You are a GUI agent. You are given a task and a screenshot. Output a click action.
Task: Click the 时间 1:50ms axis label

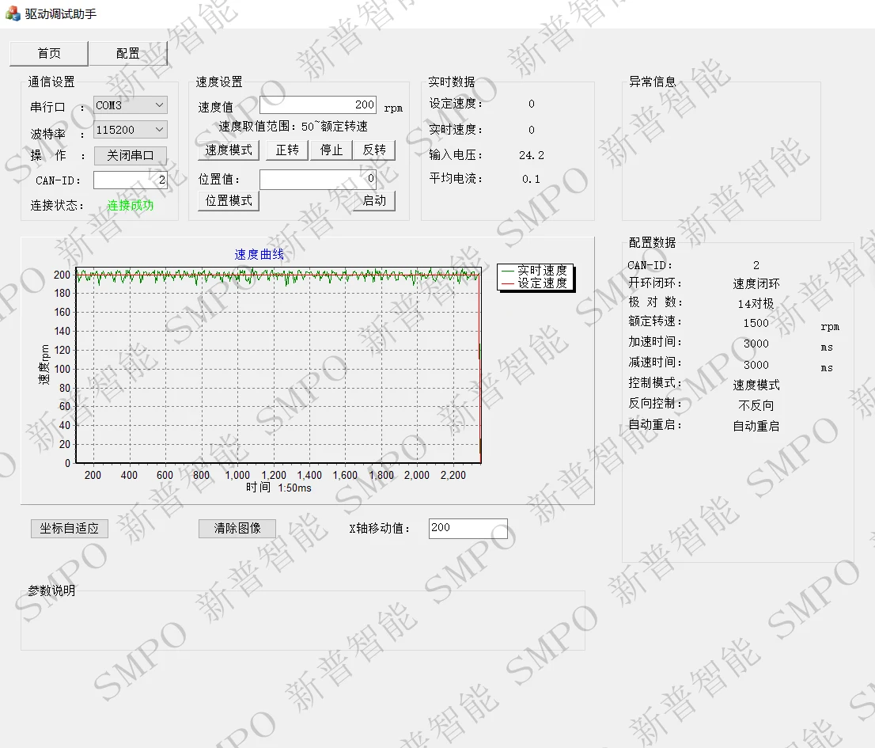coord(279,488)
